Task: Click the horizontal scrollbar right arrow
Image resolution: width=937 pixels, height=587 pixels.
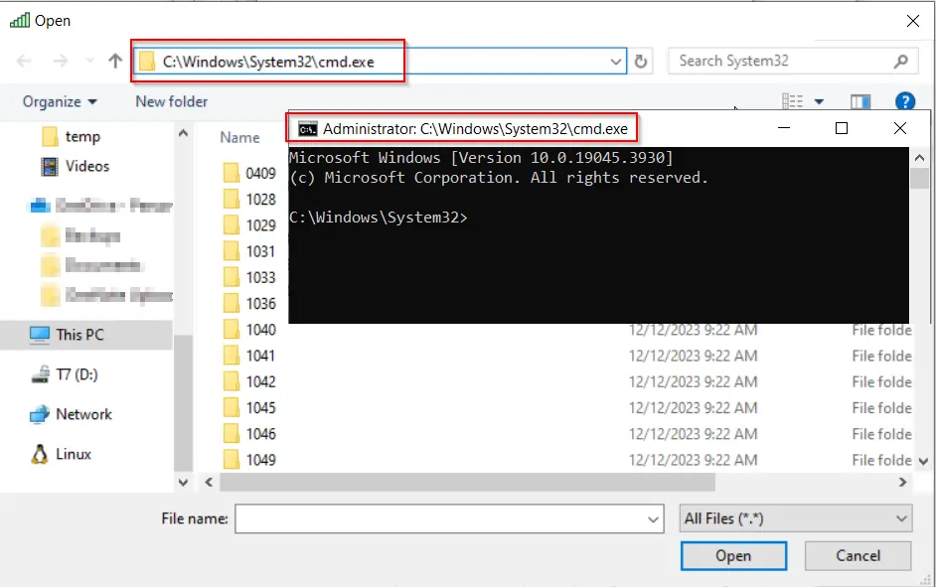Action: pyautogui.click(x=902, y=483)
